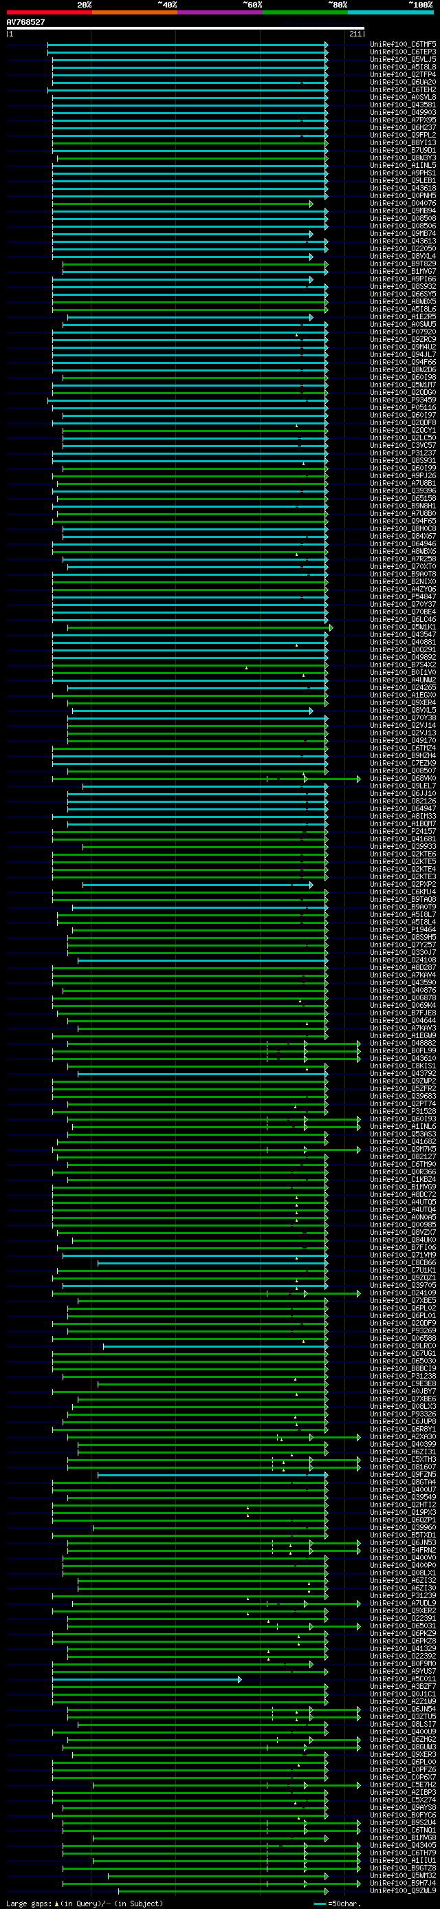
Task: Click the white query sequence bar
Action: (185, 28)
